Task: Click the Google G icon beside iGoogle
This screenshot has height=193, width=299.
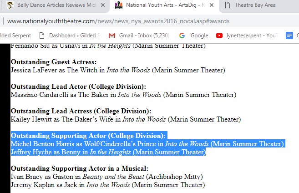Action: coord(182,35)
